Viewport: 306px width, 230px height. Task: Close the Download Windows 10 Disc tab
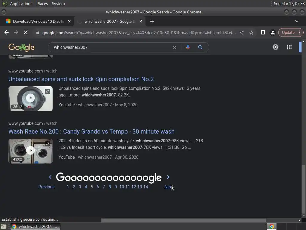69,21
